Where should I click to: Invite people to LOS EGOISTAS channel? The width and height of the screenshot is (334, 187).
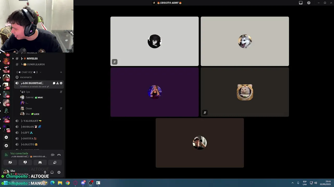coord(58,83)
